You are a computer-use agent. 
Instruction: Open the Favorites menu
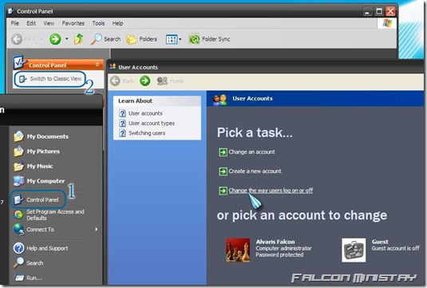tap(73, 23)
